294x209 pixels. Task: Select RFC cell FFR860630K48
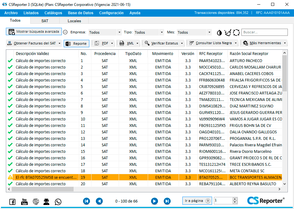pyautogui.click(x=212, y=80)
